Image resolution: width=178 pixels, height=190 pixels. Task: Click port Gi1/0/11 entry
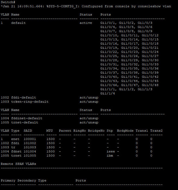tap(129, 35)
